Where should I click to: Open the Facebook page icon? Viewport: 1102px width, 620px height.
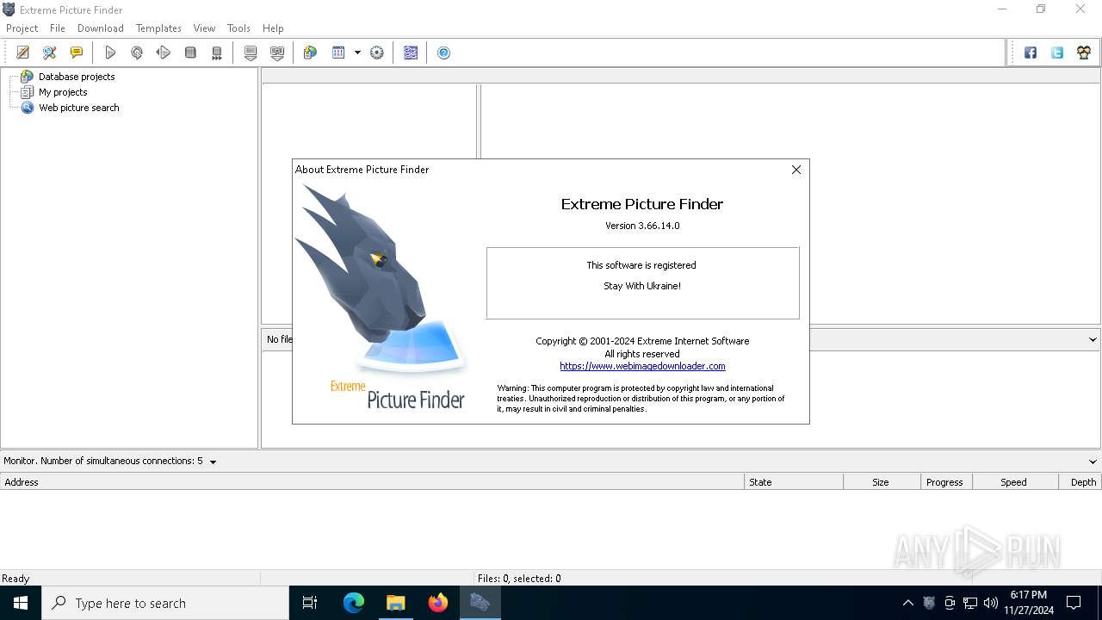[x=1031, y=53]
